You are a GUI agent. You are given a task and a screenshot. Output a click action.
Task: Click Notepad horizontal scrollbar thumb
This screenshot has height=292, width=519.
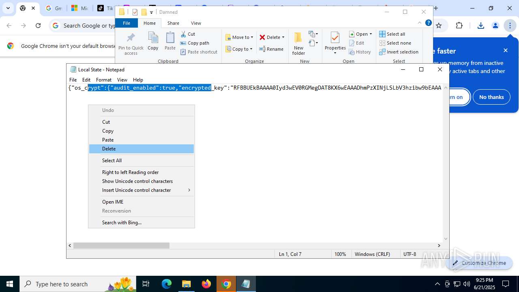(x=121, y=245)
